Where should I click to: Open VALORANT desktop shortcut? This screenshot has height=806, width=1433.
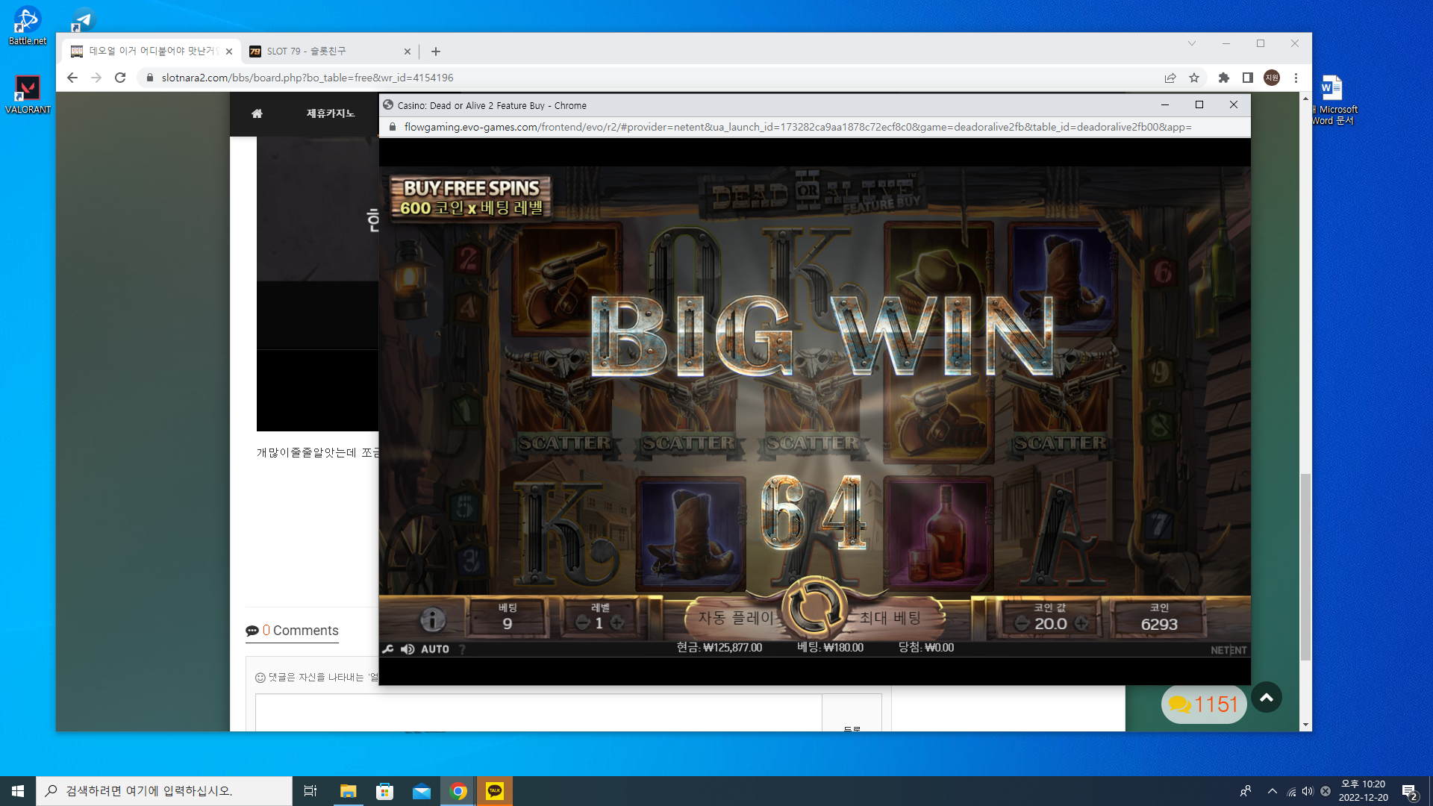pos(28,94)
